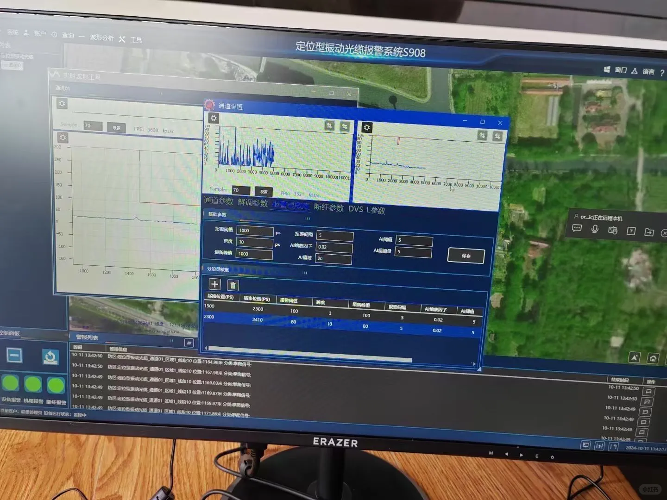This screenshot has height=500, width=667.
Task: Open the 工具 tools menu
Action: tap(136, 40)
